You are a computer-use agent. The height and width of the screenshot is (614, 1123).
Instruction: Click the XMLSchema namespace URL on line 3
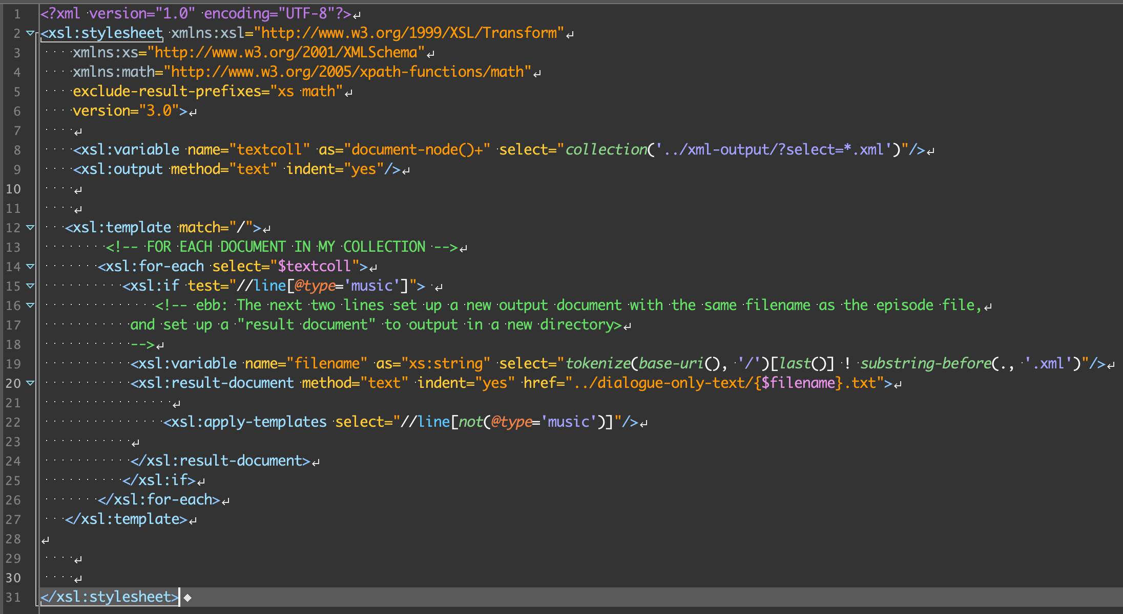pos(286,53)
